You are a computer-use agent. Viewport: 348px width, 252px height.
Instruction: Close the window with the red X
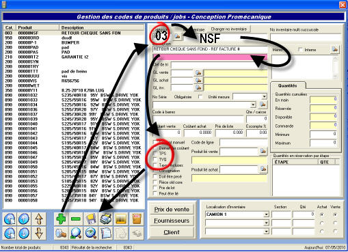343,5
